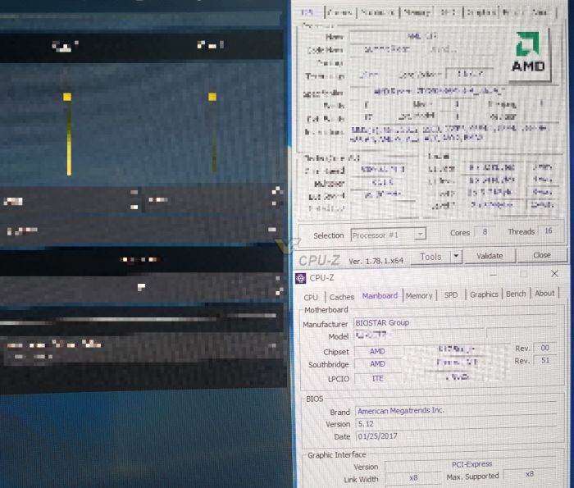Click the Link Width x8 value
The width and height of the screenshot is (574, 488).
pyautogui.click(x=413, y=477)
